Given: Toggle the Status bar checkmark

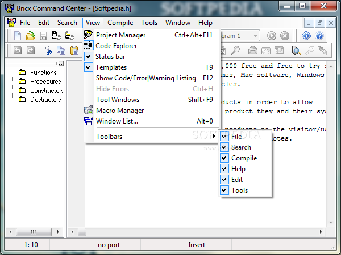Looking at the screenshot, I should 89,56.
